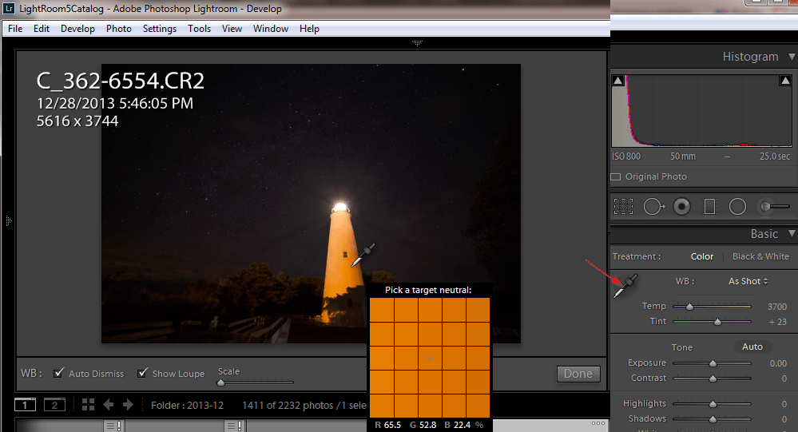This screenshot has height=432, width=798.
Task: Toggle shadow clipping indicator in histogram
Action: click(617, 81)
